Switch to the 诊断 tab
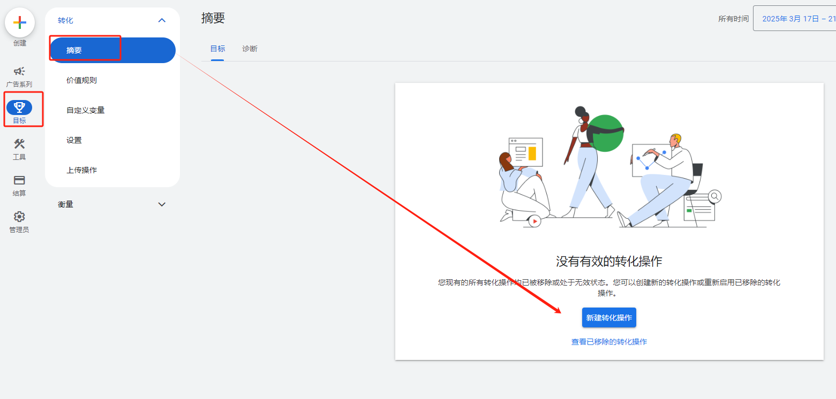Screen dimensions: 836x399 click(x=250, y=49)
